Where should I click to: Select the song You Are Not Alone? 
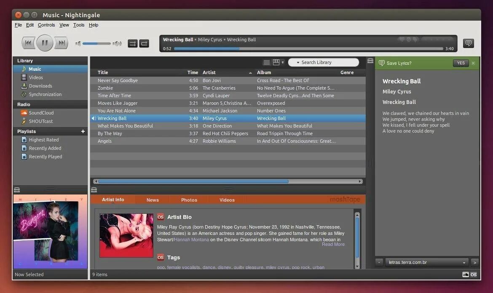tap(228, 111)
